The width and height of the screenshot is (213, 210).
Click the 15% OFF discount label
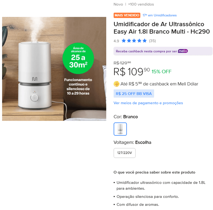point(161,72)
